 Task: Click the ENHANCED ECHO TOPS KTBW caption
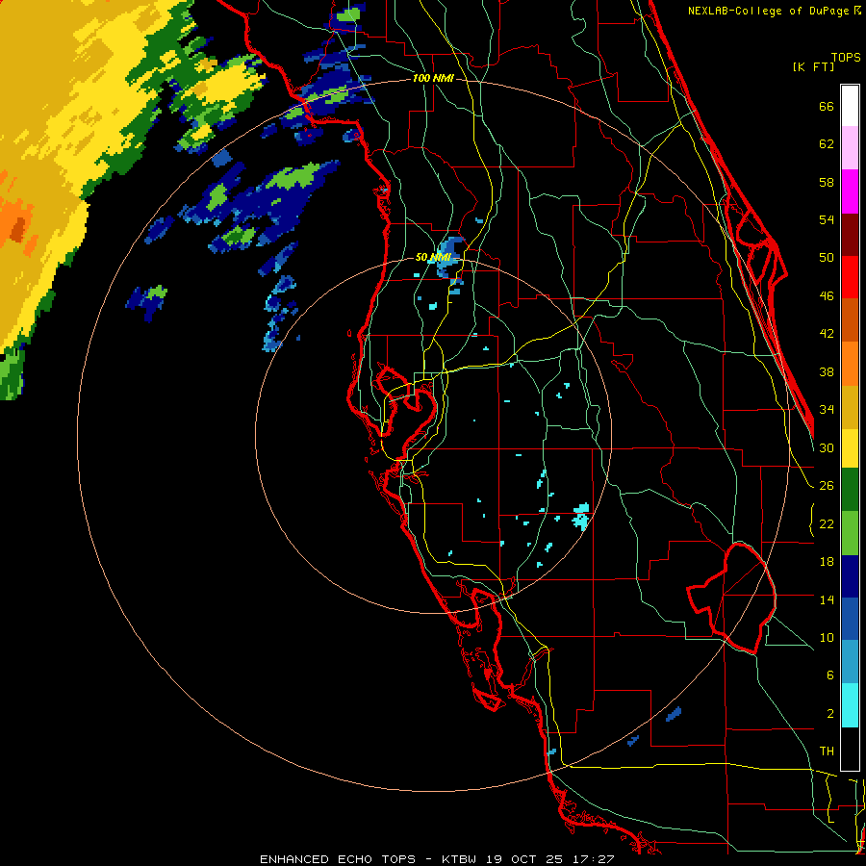pyautogui.click(x=437, y=859)
